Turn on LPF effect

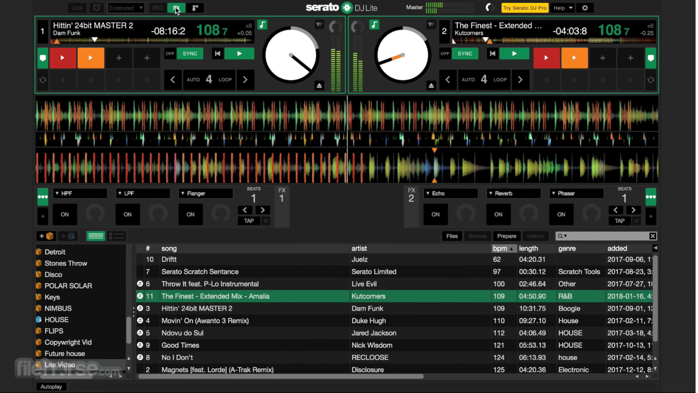tap(128, 214)
